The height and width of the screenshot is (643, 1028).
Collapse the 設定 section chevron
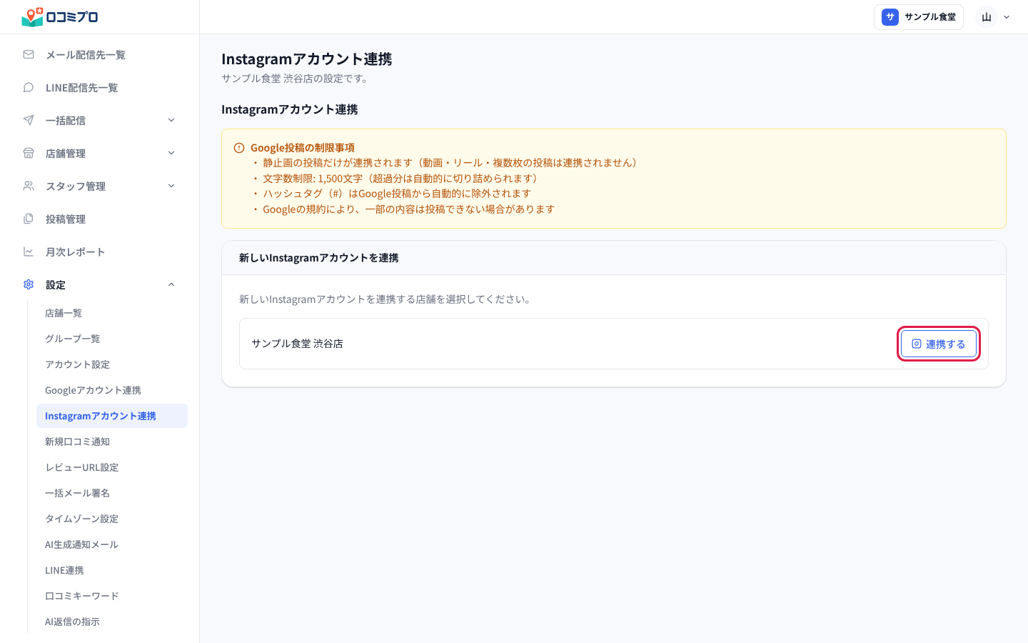click(171, 284)
